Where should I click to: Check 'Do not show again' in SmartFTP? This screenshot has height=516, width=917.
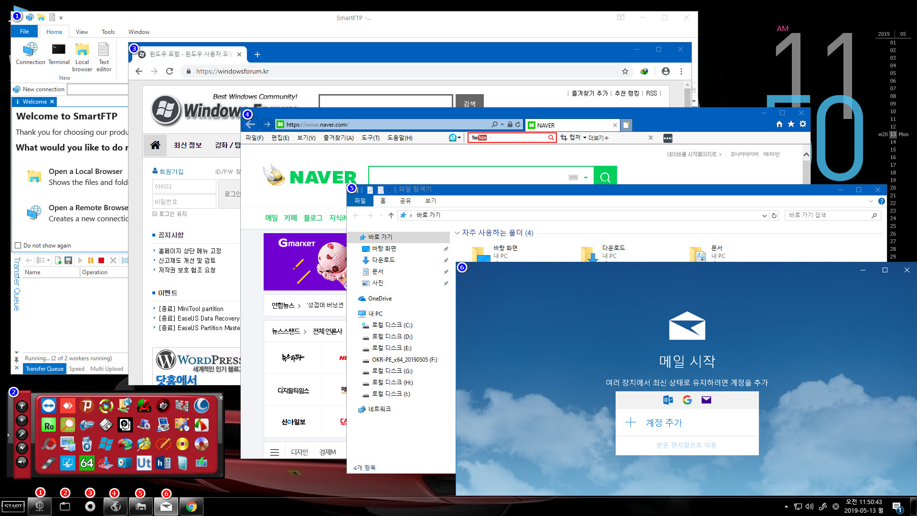coord(18,246)
